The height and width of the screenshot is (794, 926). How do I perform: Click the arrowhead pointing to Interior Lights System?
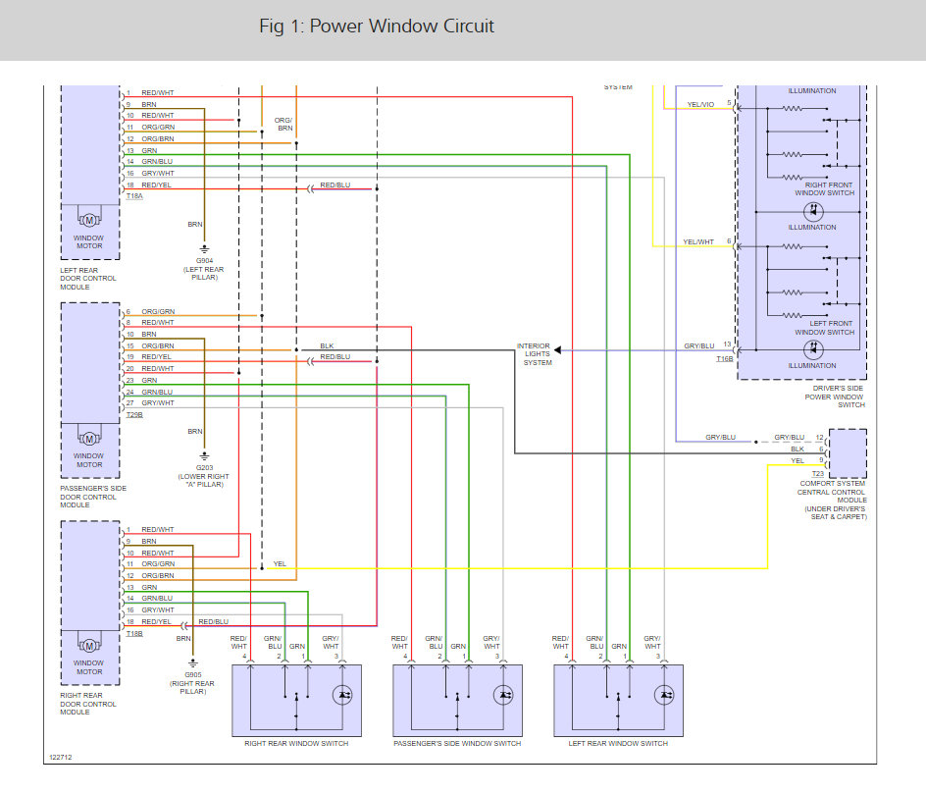pyautogui.click(x=557, y=349)
